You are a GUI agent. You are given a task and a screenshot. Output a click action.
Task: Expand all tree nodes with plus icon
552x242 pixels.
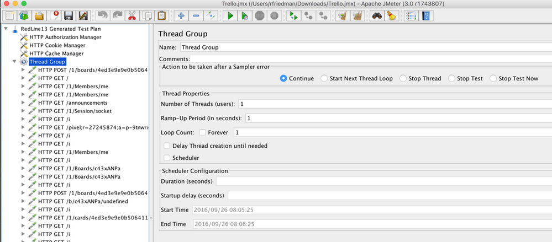181,16
